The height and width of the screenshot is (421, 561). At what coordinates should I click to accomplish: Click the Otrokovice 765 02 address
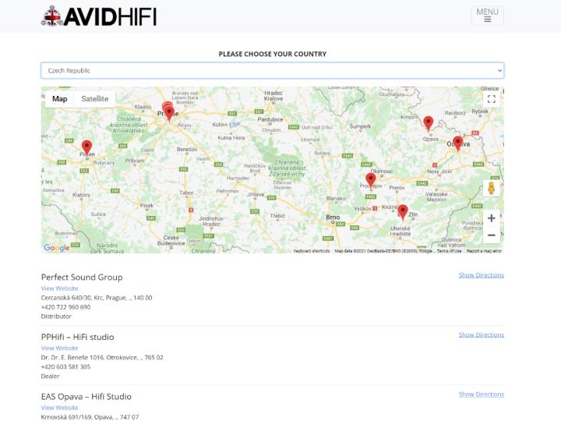102,357
